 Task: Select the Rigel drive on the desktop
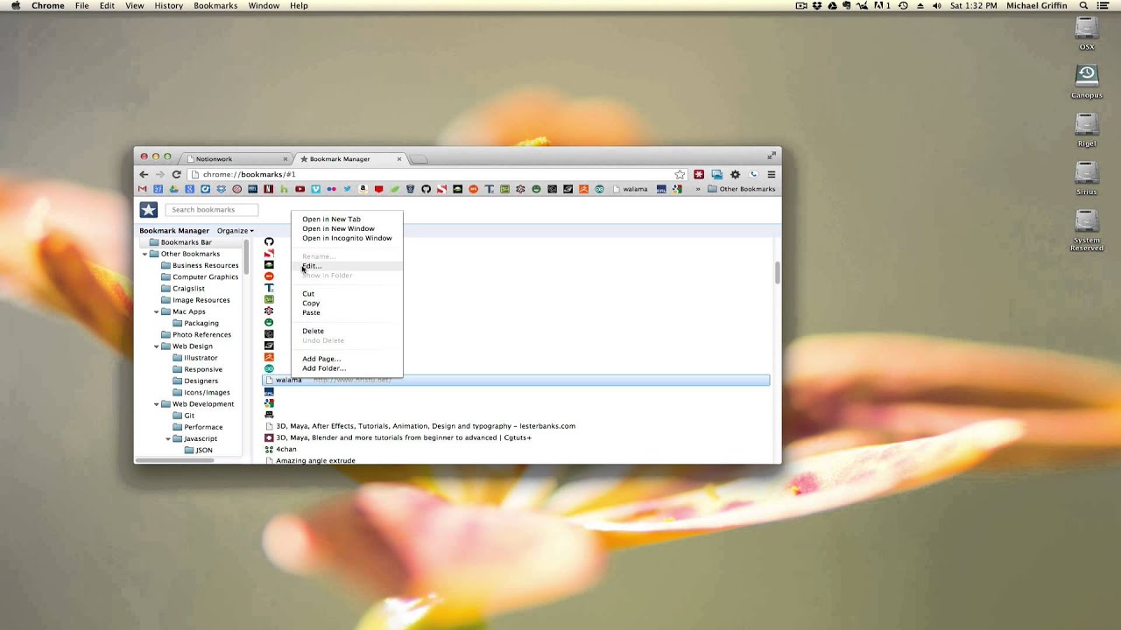(1087, 129)
